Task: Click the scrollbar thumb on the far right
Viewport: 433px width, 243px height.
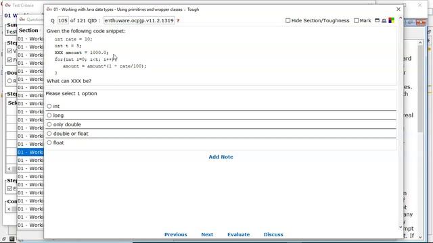Action: (420, 88)
